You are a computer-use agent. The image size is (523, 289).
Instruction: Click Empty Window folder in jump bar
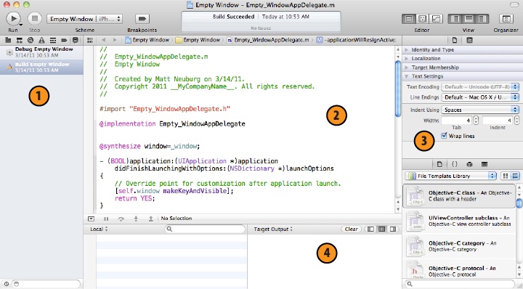[x=198, y=40]
